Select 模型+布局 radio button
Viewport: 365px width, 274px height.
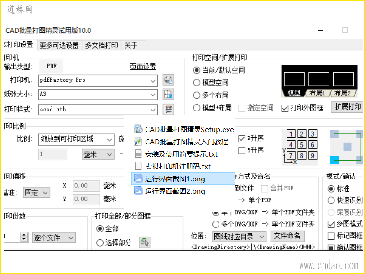tap(197, 108)
